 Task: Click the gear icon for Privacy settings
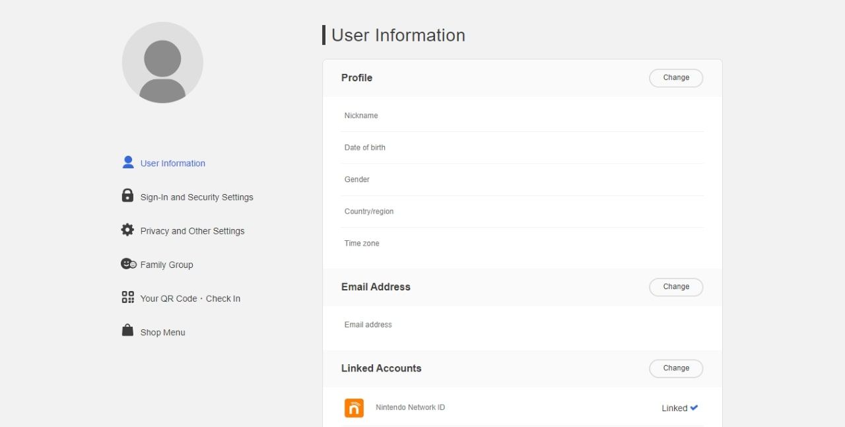(x=127, y=230)
